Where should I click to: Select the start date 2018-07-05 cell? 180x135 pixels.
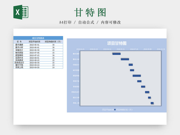pos(34,53)
